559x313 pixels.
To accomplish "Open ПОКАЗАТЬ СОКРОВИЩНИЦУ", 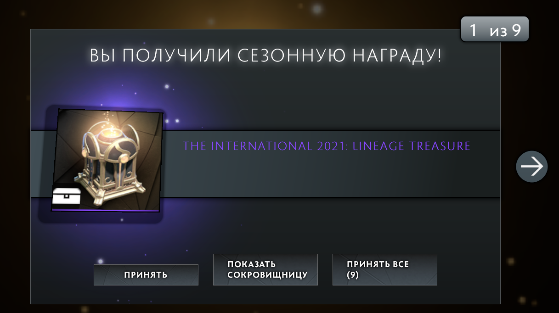I will (265, 270).
